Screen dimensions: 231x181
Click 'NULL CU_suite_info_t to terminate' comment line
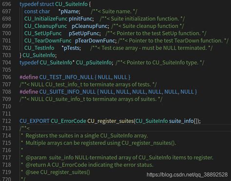[x=91, y=99]
